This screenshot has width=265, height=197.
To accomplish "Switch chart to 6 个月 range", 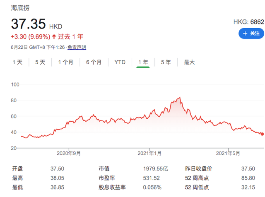I will (94, 62).
